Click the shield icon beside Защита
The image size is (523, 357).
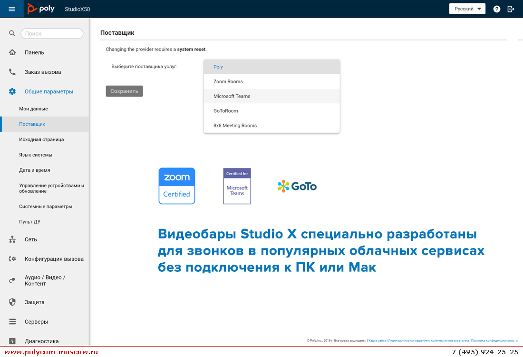[12, 302]
